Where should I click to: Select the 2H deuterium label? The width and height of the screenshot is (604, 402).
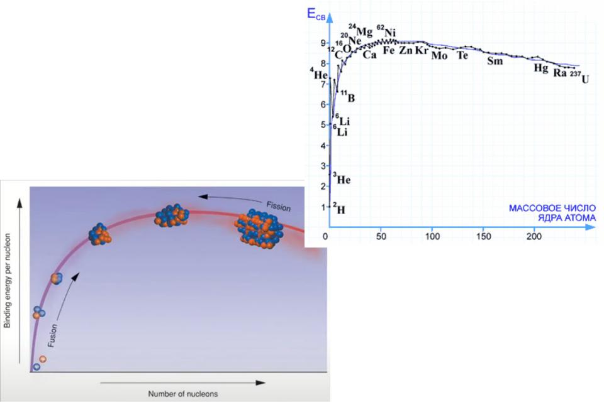point(339,208)
